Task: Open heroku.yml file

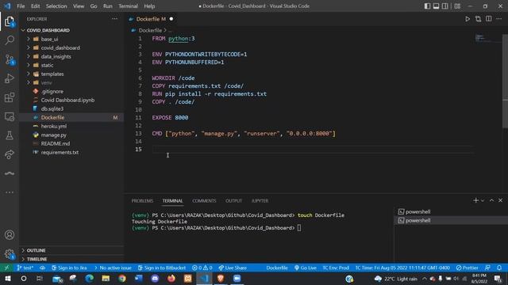Action: (x=54, y=126)
